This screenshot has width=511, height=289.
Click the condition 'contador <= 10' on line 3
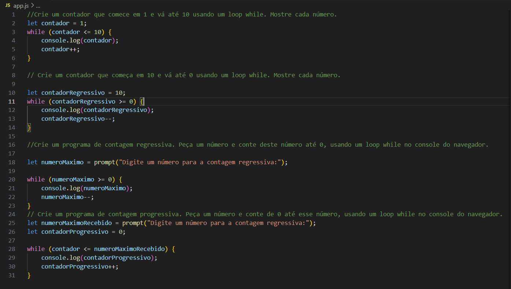[77, 32]
